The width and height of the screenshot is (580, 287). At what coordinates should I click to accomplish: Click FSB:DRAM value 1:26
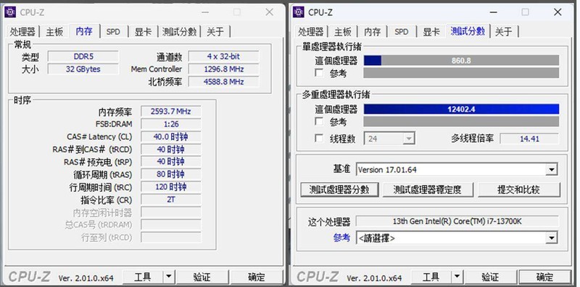point(171,124)
